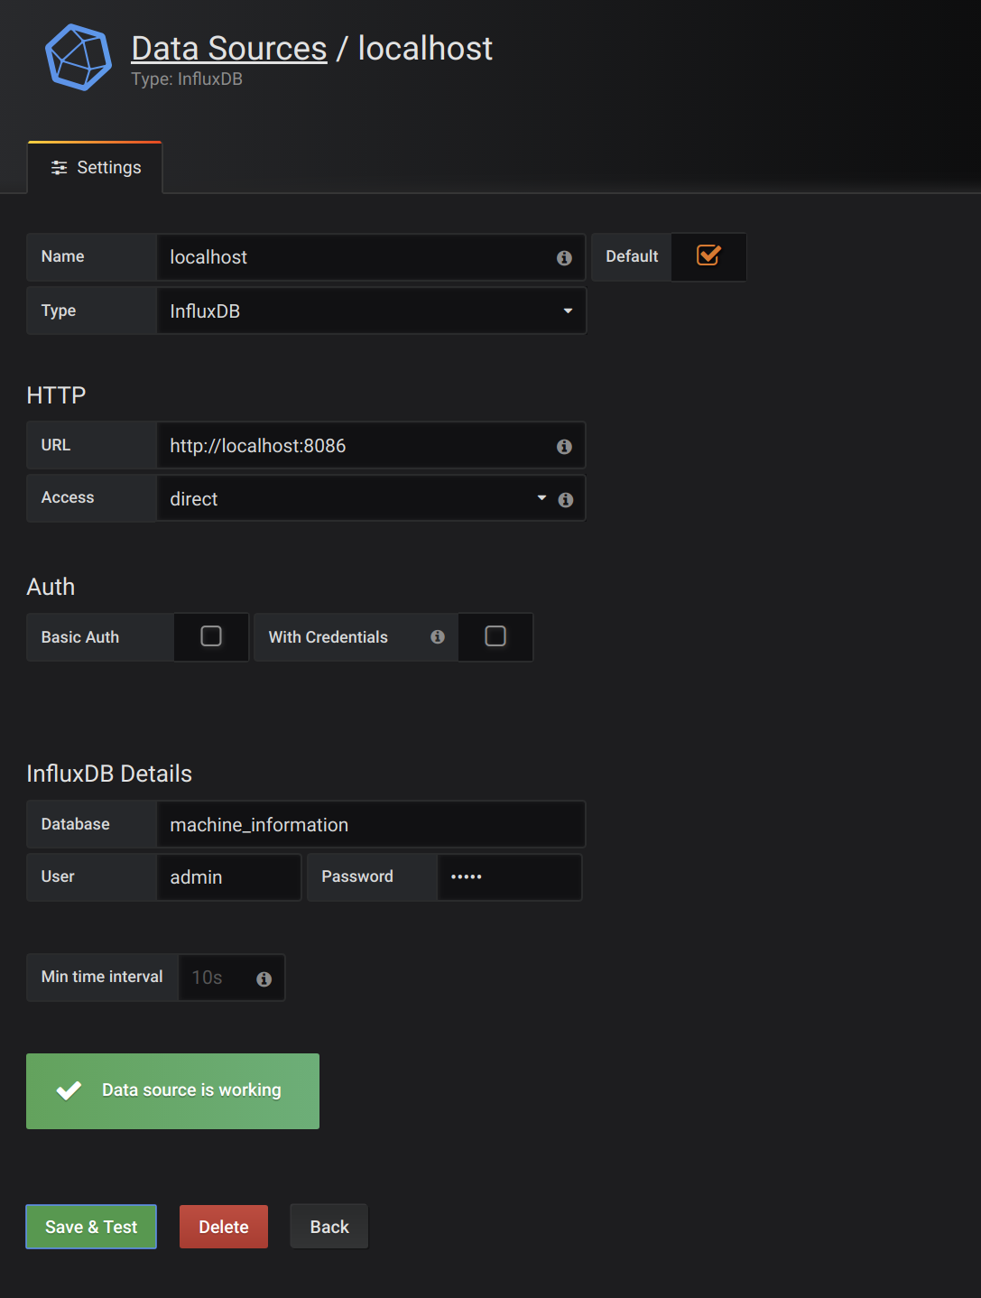Click the 'InfluxDB Details' section heading
This screenshot has width=981, height=1298.
[x=109, y=774]
